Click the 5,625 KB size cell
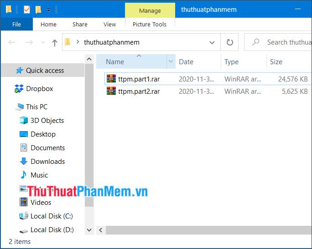This screenshot has width=312, height=249. click(295, 91)
